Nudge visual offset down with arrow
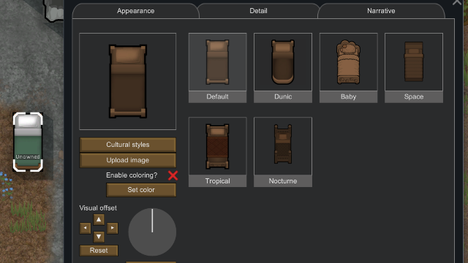 99,237
